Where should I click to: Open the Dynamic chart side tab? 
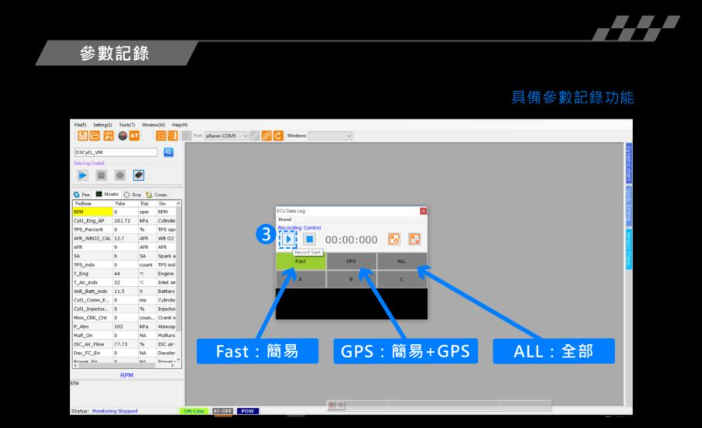629,163
